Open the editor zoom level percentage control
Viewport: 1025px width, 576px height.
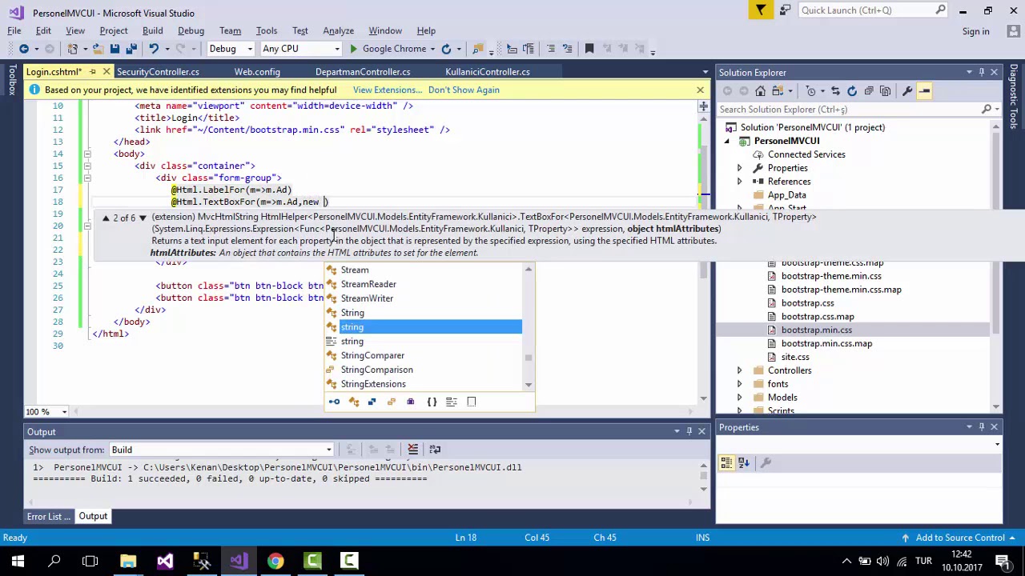(47, 412)
